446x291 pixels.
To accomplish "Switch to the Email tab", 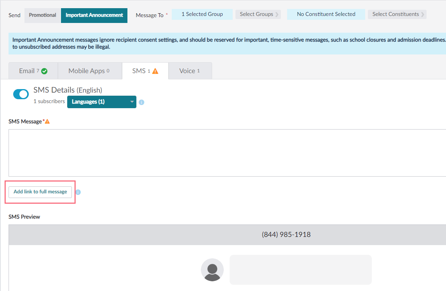I will (x=33, y=71).
